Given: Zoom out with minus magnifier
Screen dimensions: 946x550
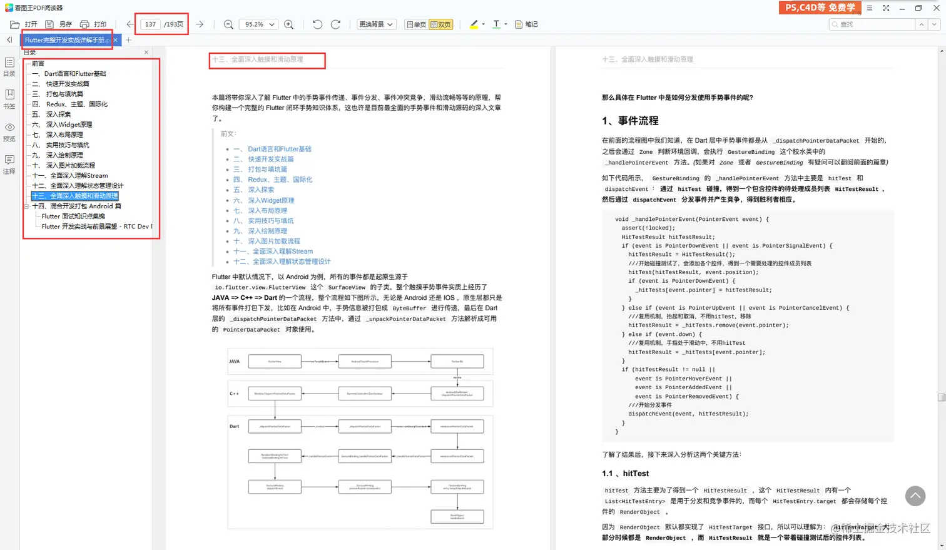Looking at the screenshot, I should tap(228, 24).
